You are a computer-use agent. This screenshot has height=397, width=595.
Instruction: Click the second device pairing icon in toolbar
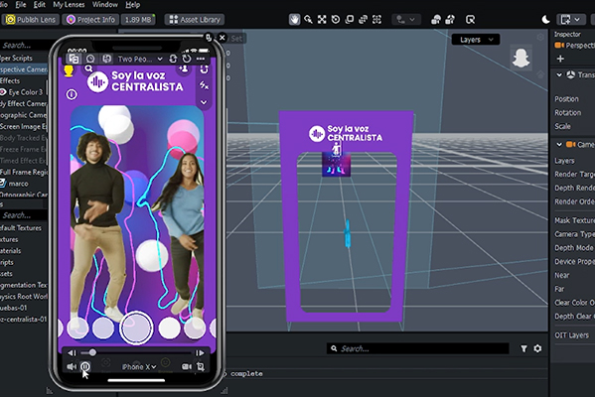450,19
